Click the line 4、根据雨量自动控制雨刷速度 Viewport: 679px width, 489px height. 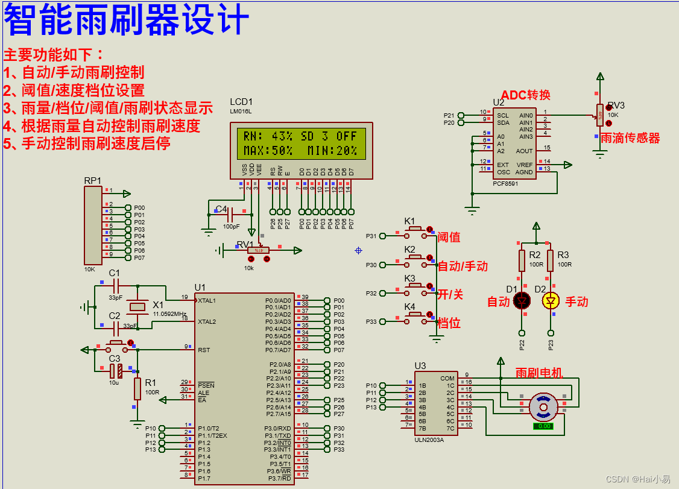[x=102, y=126]
